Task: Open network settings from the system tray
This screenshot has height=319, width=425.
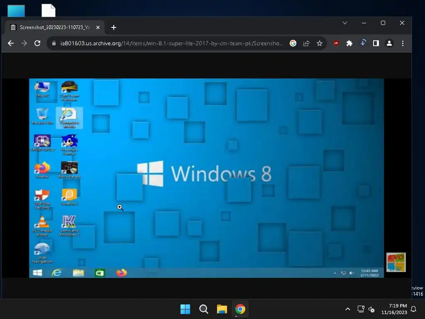Action: 361,309
